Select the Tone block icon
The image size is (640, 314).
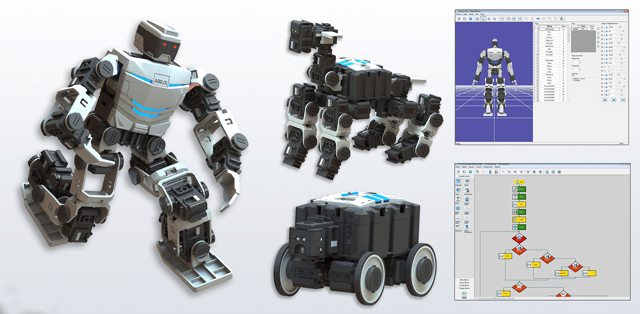click(x=458, y=190)
